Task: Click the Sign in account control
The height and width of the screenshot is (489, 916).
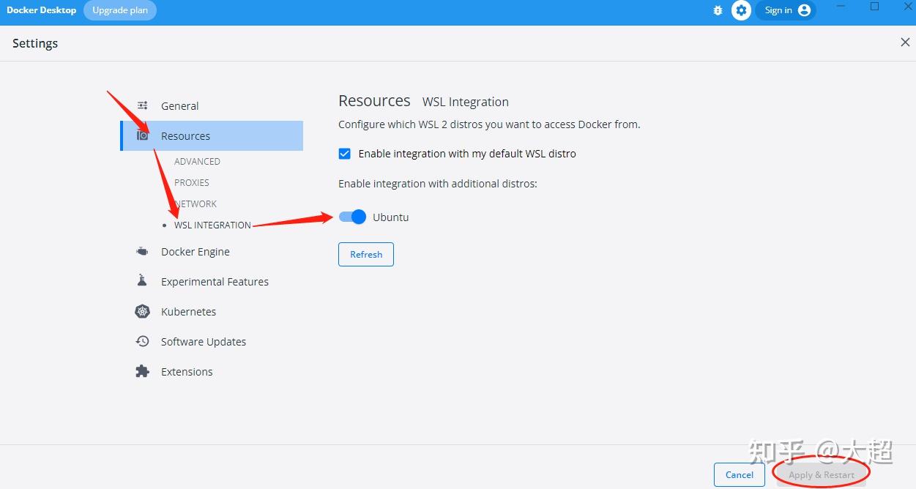Action: (786, 10)
